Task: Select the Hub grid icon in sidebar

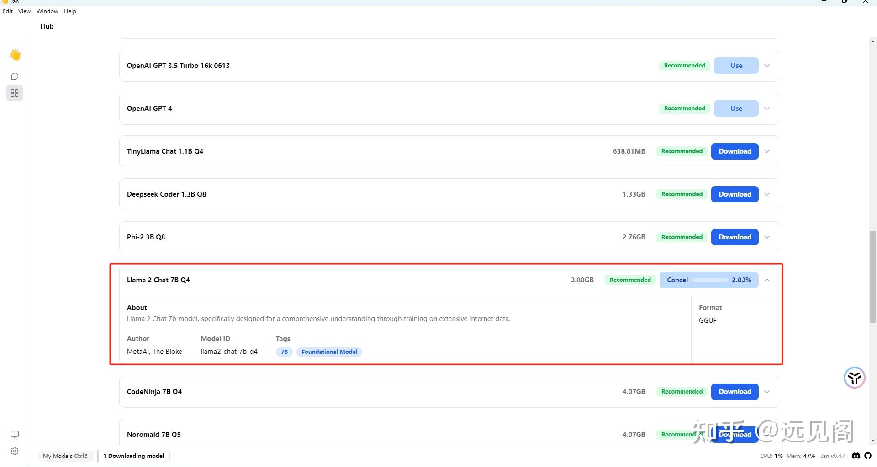Action: [x=15, y=93]
